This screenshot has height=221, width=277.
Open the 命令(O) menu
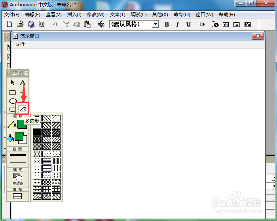click(x=182, y=15)
